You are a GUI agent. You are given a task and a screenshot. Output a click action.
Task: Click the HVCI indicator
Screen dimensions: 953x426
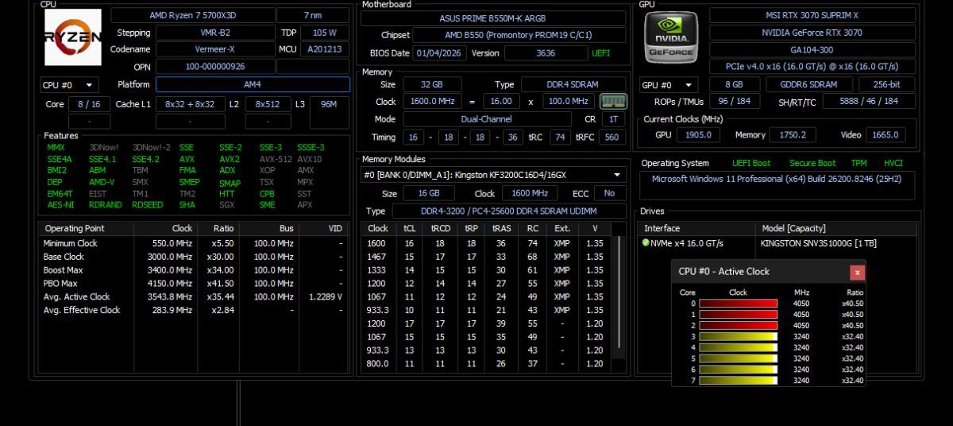tap(893, 163)
